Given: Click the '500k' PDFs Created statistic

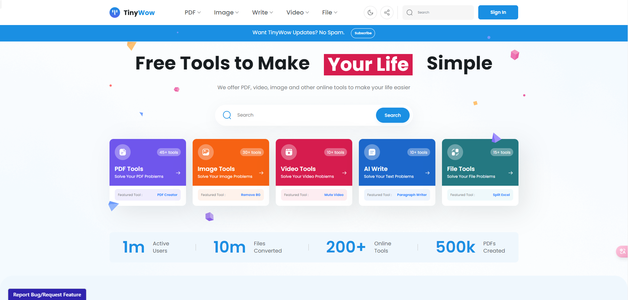Looking at the screenshot, I should pyautogui.click(x=455, y=247).
